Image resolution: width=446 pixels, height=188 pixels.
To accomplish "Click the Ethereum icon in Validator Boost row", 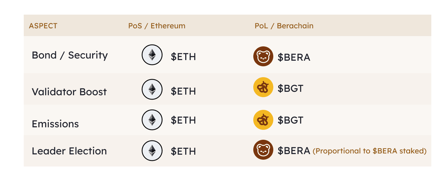I will pos(152,89).
